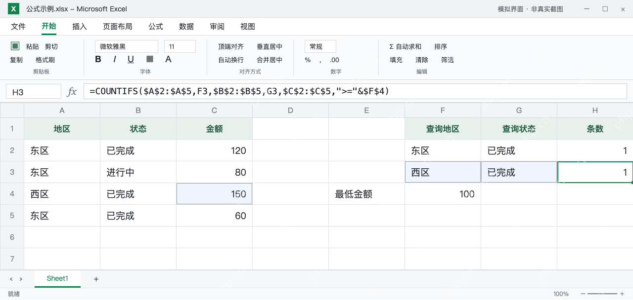Click the .00 decimal places button
Viewport: 633px width, 300px height.
(x=334, y=60)
